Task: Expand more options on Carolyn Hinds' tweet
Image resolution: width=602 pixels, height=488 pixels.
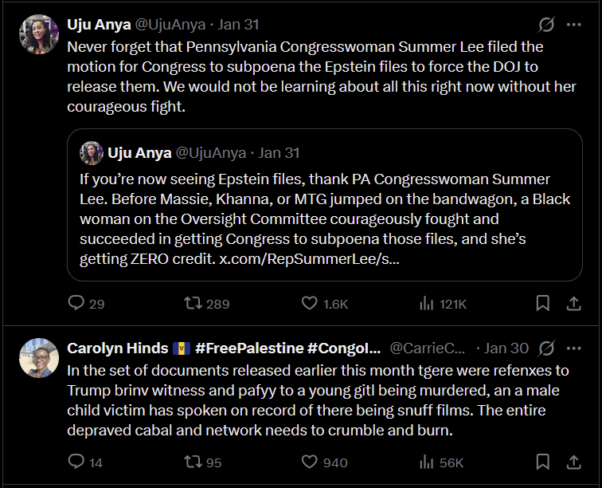Action: point(573,348)
